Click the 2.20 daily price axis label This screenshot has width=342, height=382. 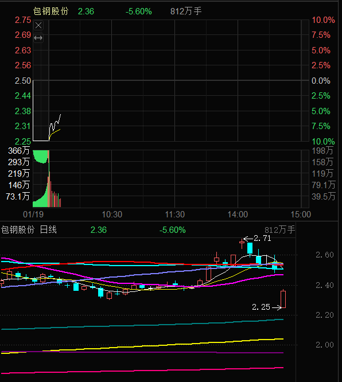[x=324, y=315]
